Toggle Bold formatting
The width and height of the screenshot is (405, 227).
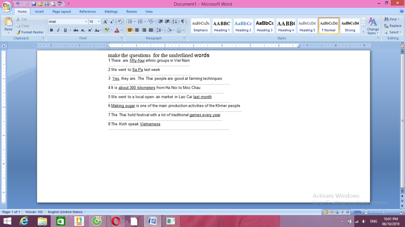pos(51,30)
